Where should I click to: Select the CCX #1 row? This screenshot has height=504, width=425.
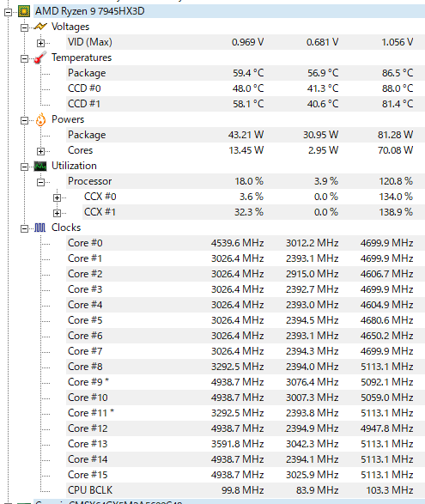tap(253, 212)
